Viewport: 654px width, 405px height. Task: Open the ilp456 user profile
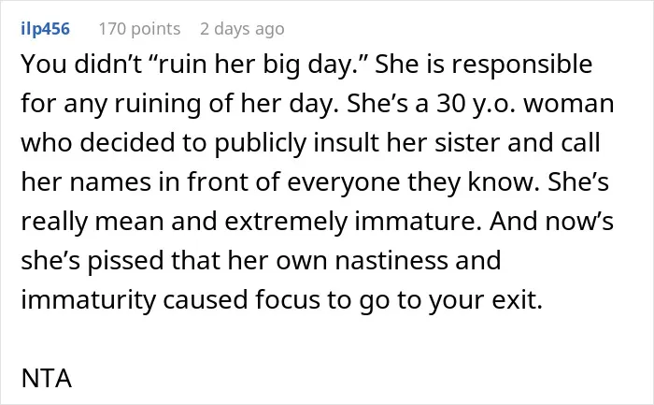point(45,29)
